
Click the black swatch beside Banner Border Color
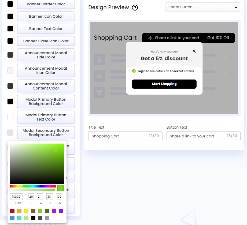[10, 4]
